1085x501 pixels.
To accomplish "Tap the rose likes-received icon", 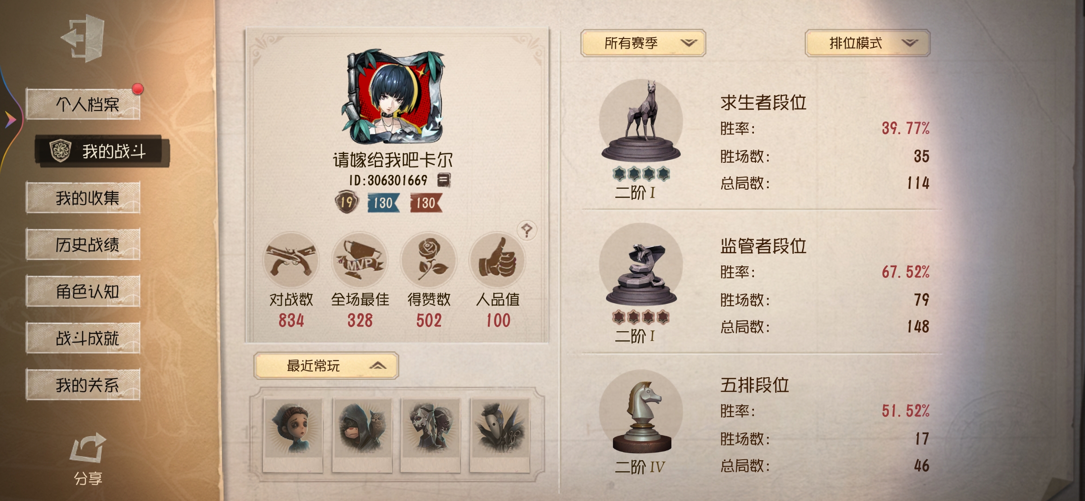I will coord(429,260).
